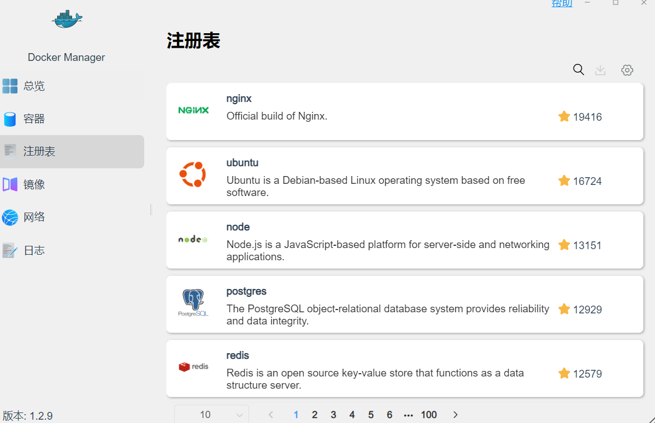
Task: Open the 总览 overview icon
Action: [x=10, y=86]
